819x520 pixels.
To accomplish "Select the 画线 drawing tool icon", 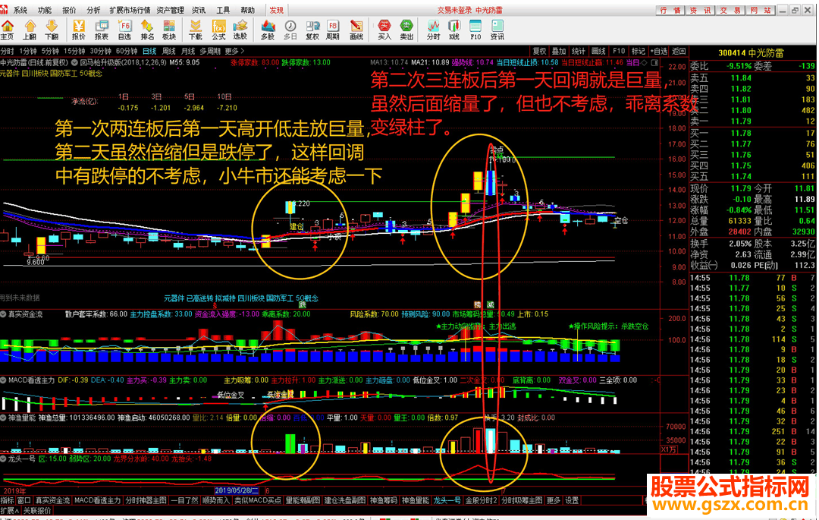I will tap(356, 30).
